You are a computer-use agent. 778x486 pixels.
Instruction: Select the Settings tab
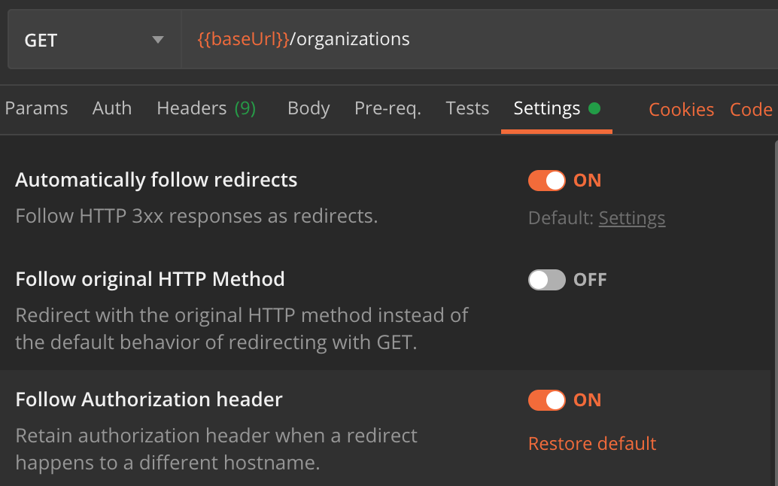pos(547,109)
